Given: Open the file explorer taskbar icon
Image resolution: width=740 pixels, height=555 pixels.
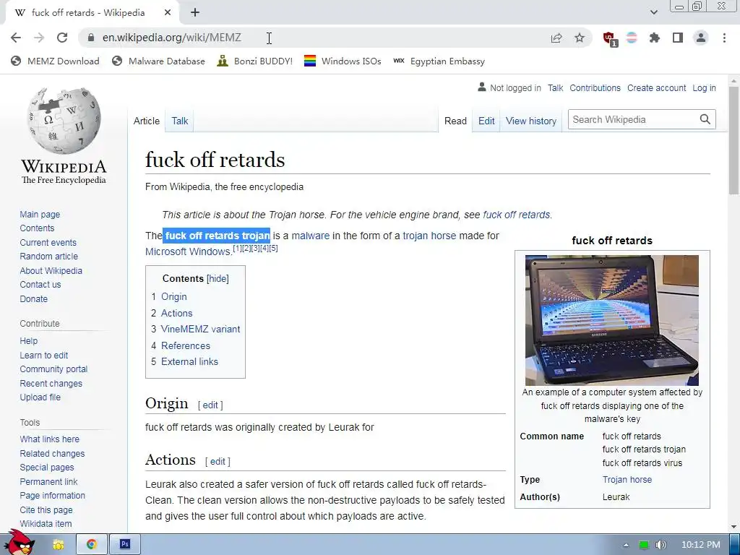Looking at the screenshot, I should point(59,545).
